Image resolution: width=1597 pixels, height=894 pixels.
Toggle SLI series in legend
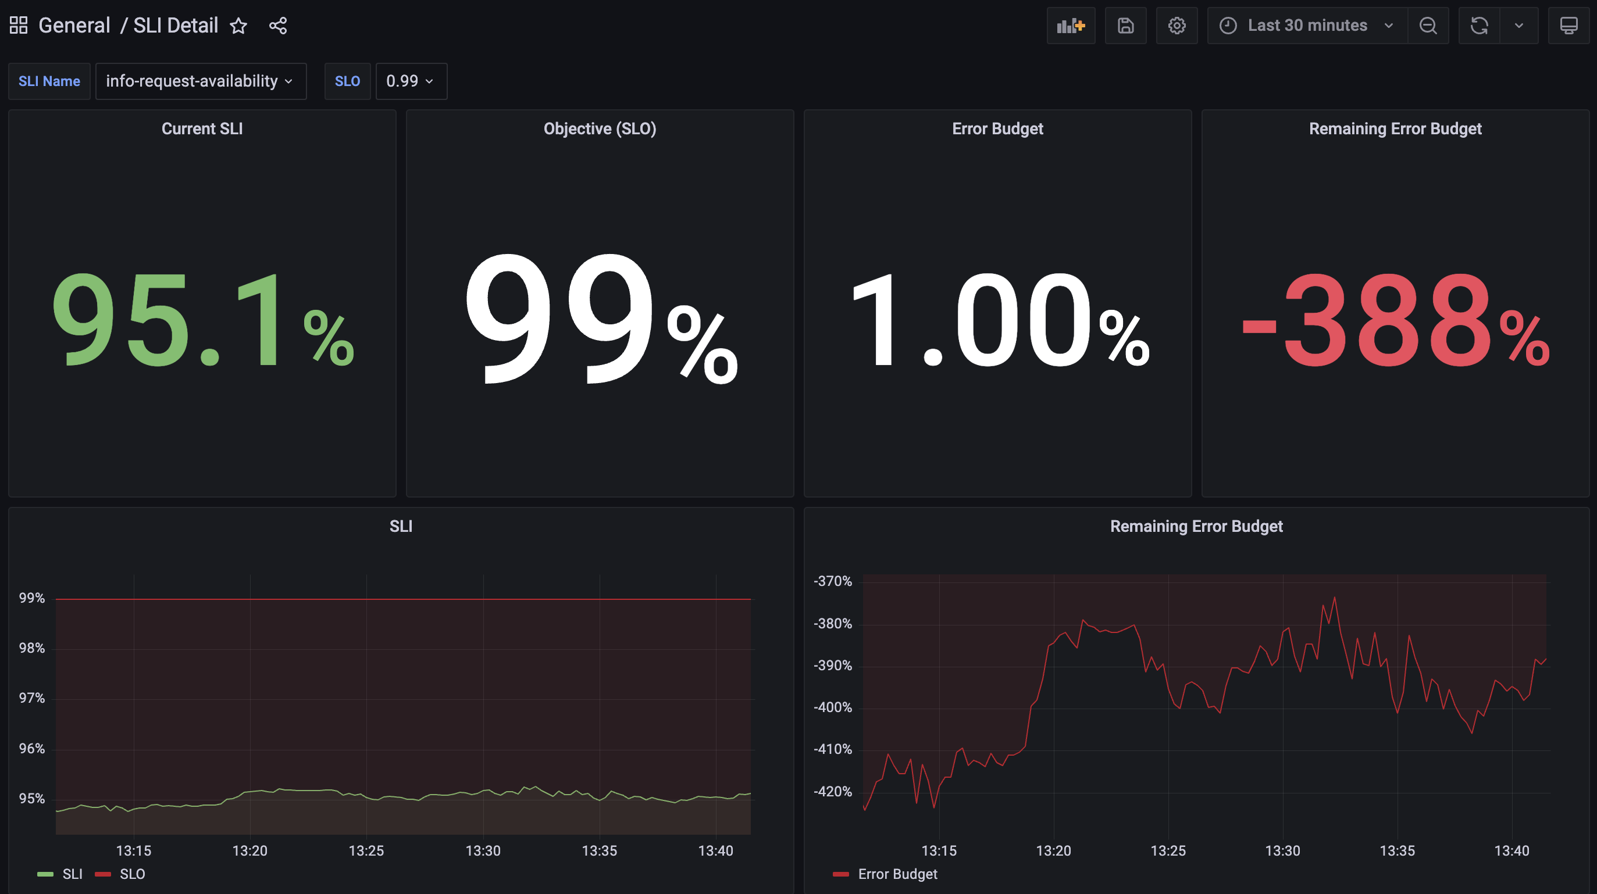tap(72, 874)
